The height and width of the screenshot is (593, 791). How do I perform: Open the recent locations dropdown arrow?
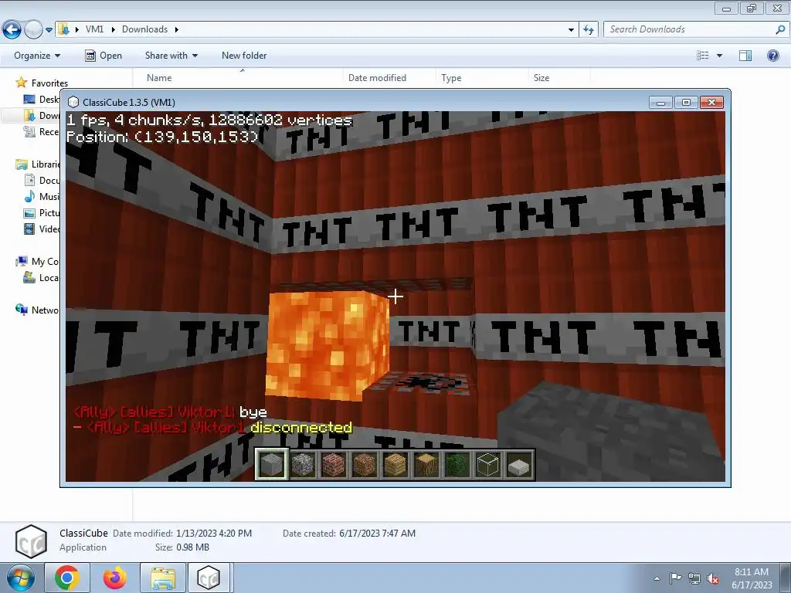(x=49, y=30)
